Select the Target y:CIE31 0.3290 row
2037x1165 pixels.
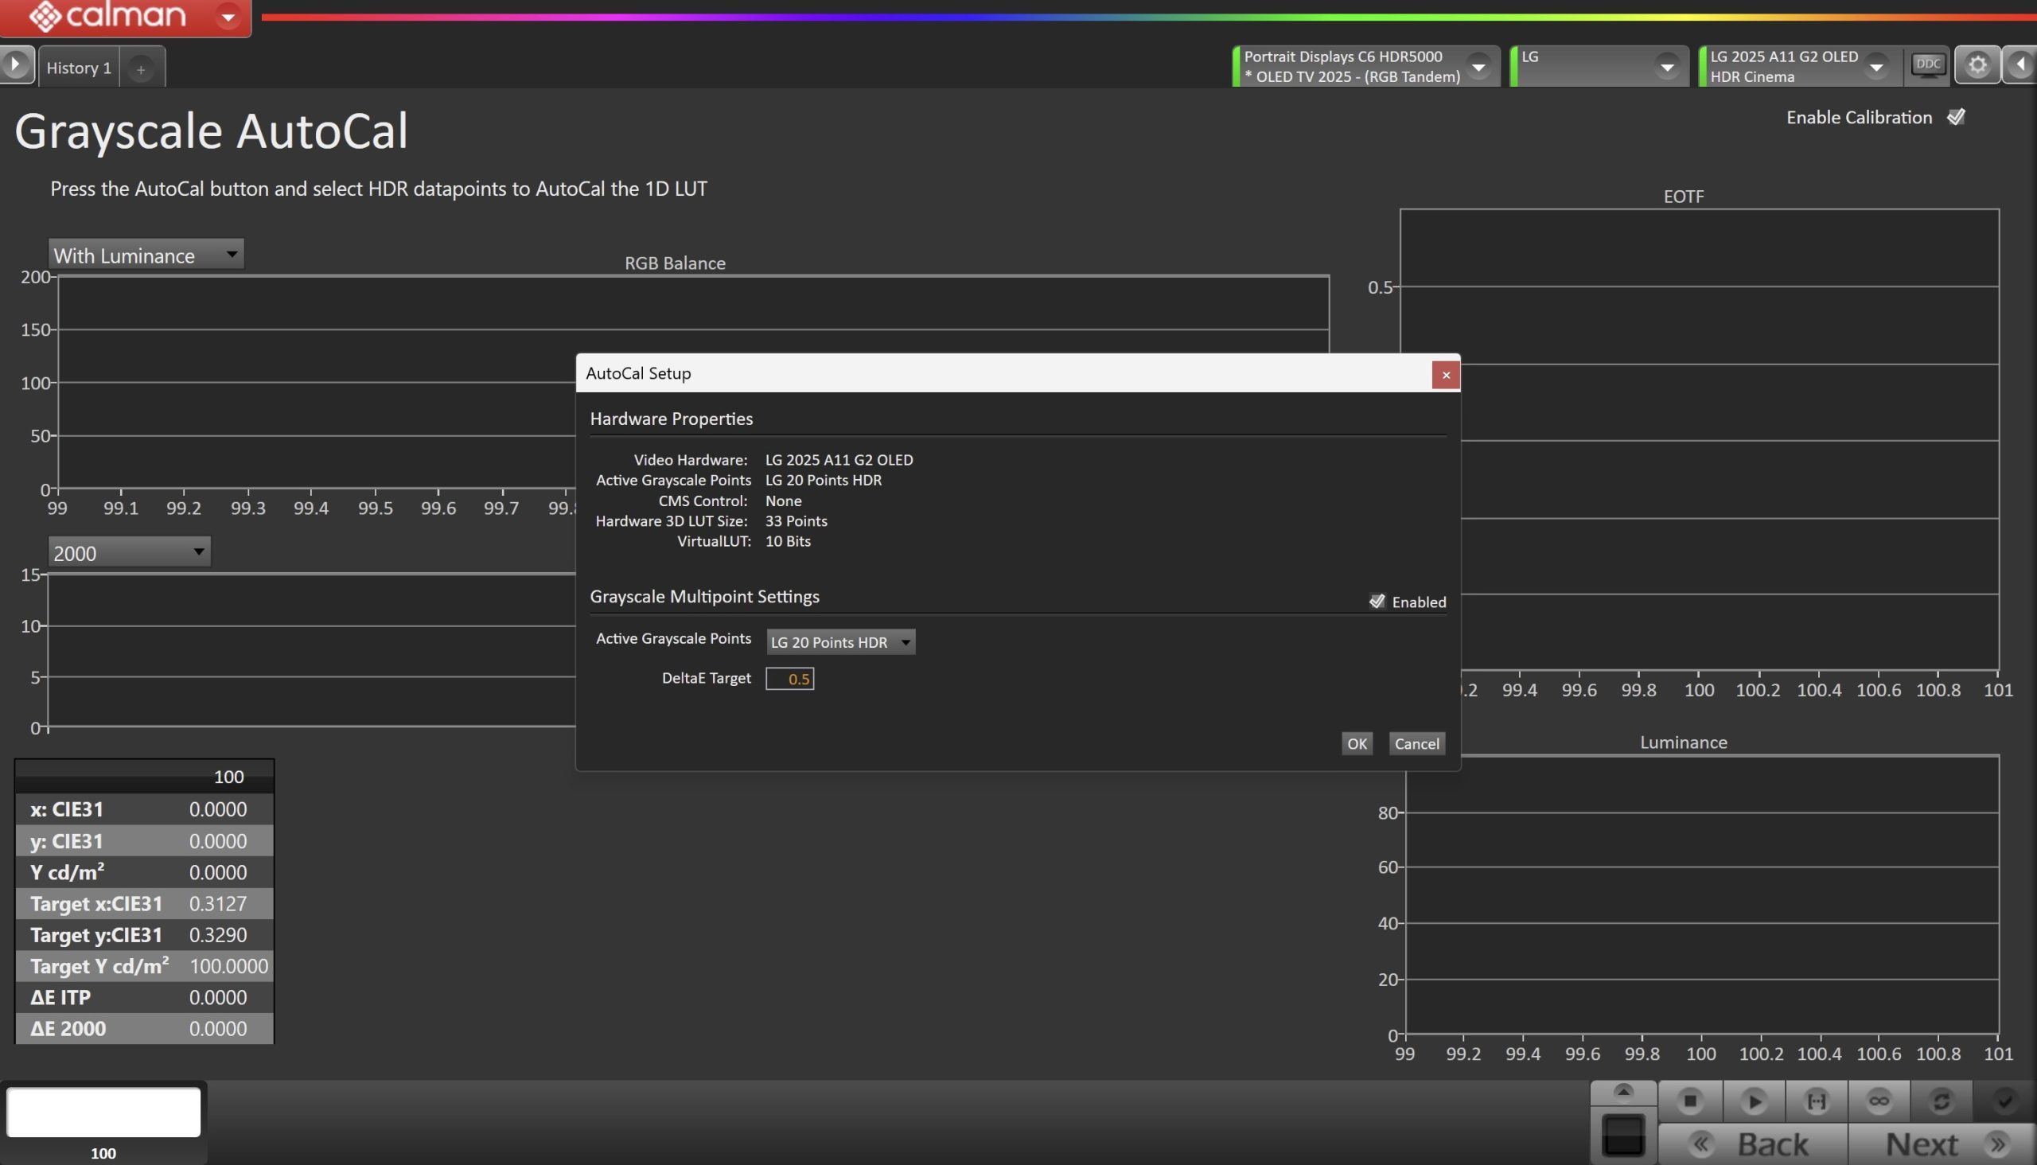point(145,934)
